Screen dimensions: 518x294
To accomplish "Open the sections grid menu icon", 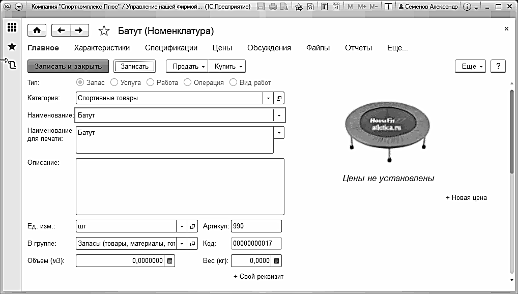I will tap(12, 27).
